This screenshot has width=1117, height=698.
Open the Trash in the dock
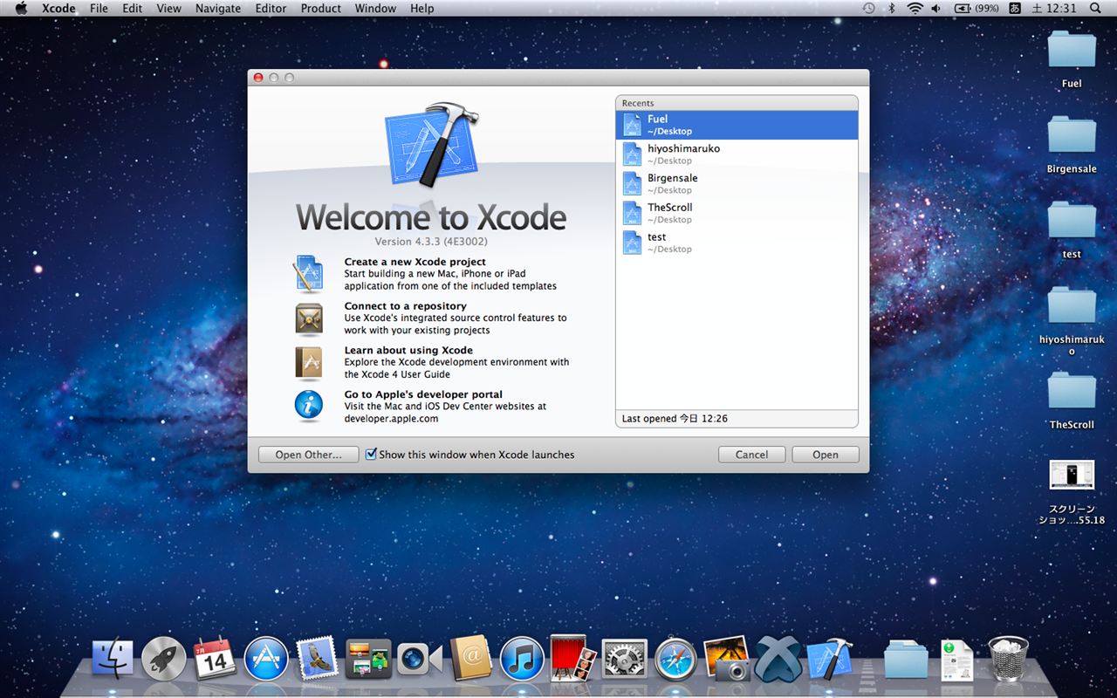[1009, 659]
